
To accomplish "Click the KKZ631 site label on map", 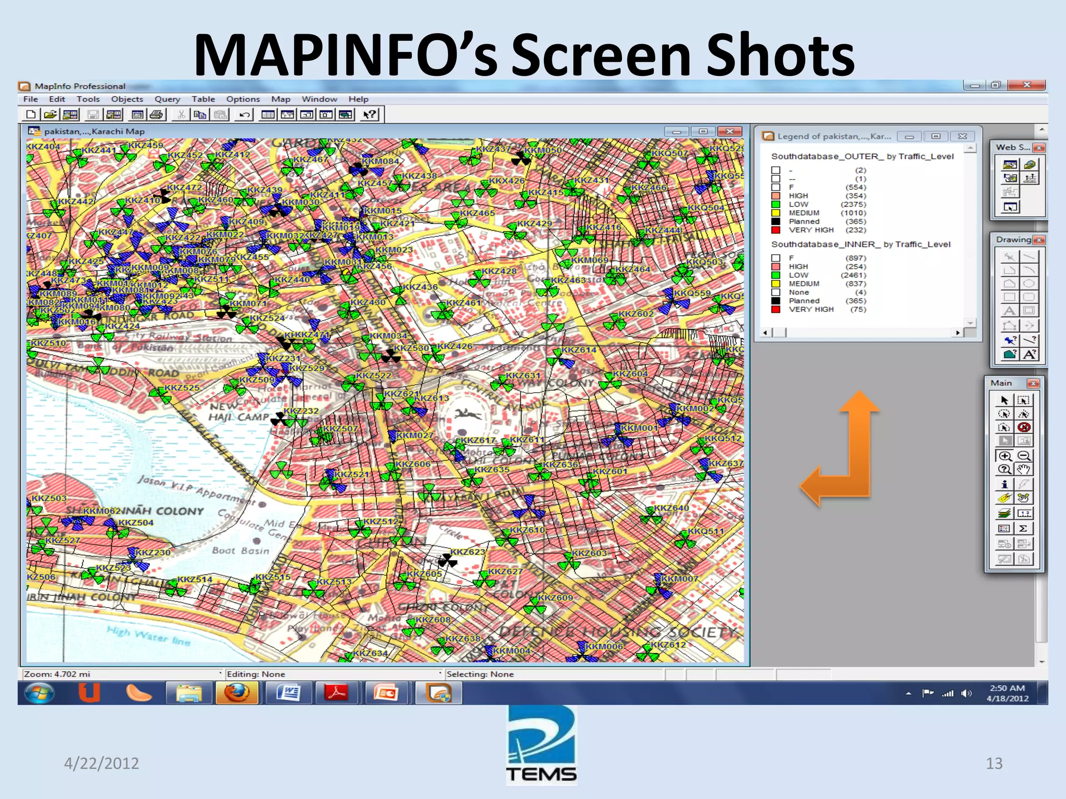I will point(523,376).
